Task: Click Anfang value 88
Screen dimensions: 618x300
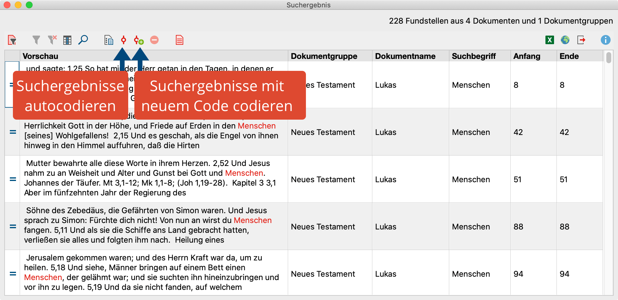Action: point(518,227)
